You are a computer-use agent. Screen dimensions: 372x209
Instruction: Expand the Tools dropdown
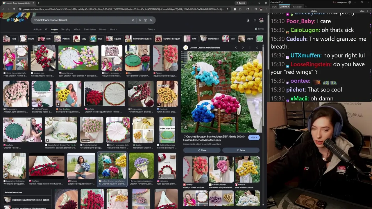[x=151, y=29]
